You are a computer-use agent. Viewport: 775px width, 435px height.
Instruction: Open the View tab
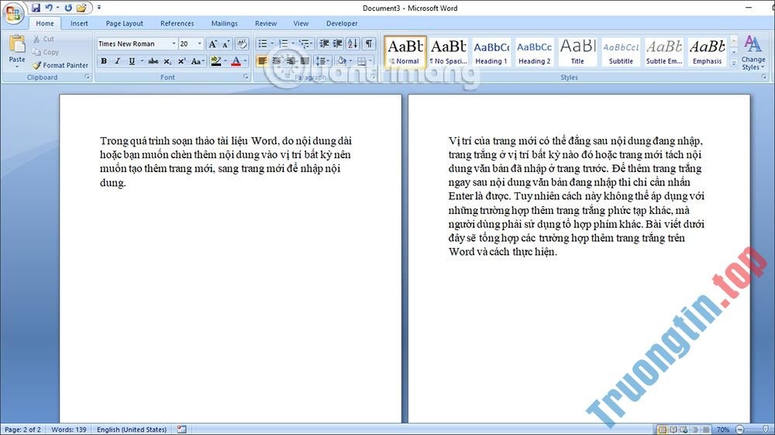(x=301, y=23)
